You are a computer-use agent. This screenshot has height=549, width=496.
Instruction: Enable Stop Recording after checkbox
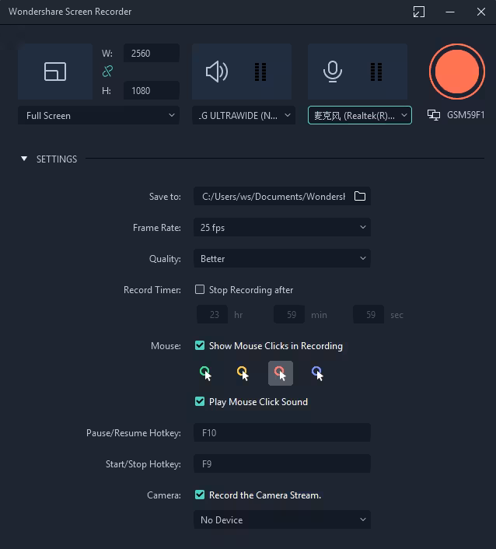click(200, 289)
